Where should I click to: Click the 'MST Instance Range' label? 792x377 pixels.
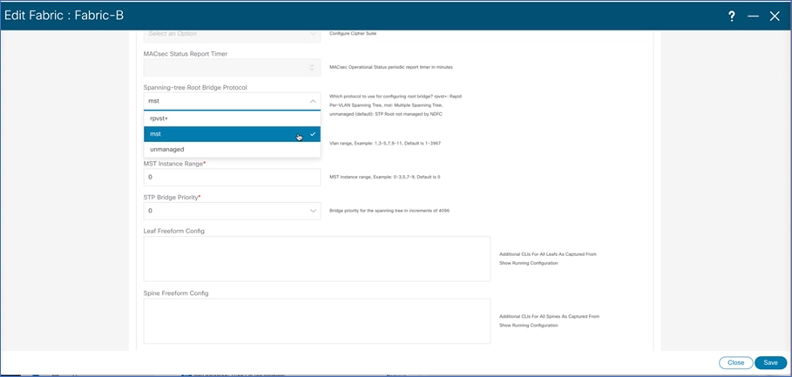[x=173, y=164]
